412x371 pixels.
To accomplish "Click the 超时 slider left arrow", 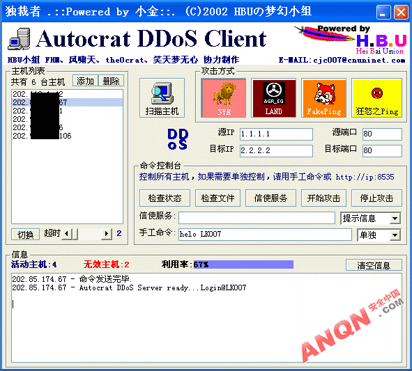I will (x=67, y=233).
